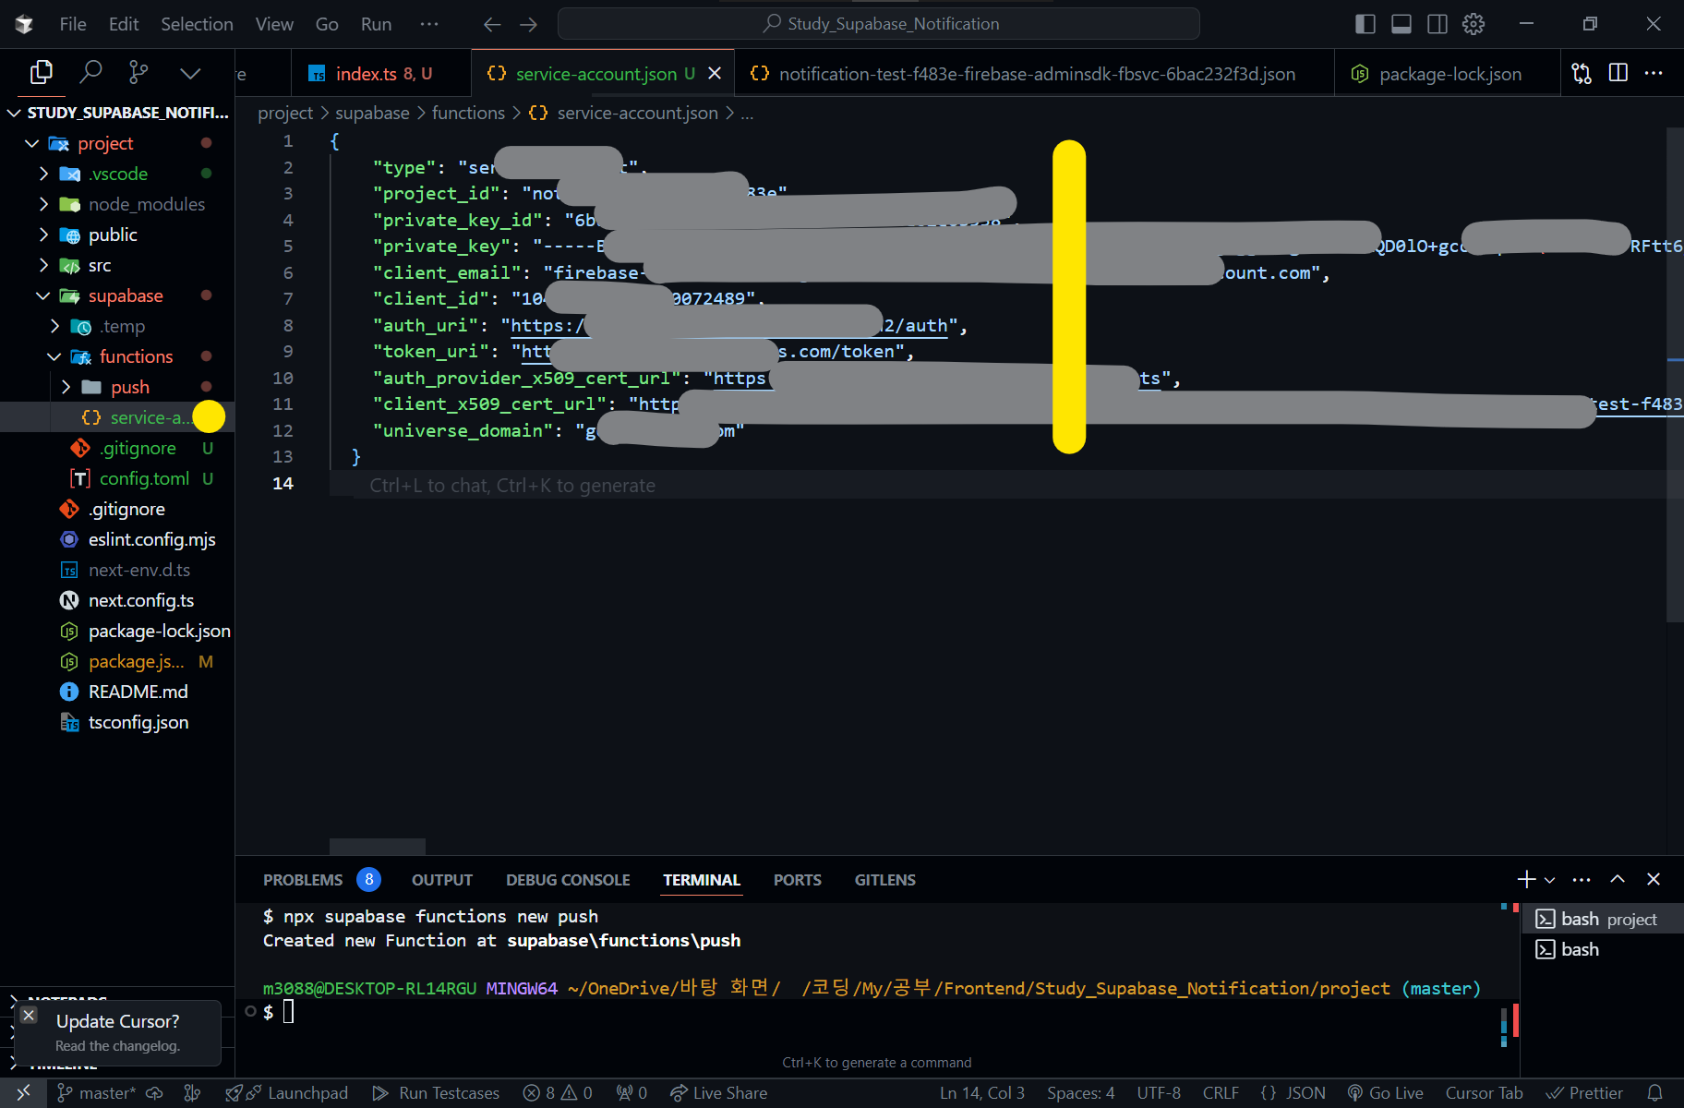Switch to the index.ts editor tab

(x=381, y=74)
